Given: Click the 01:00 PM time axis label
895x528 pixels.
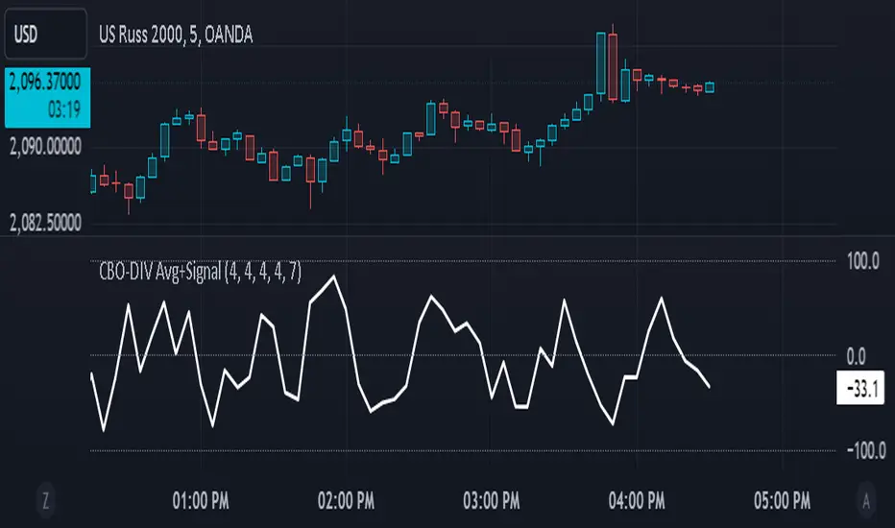Looking at the screenshot, I should [201, 501].
